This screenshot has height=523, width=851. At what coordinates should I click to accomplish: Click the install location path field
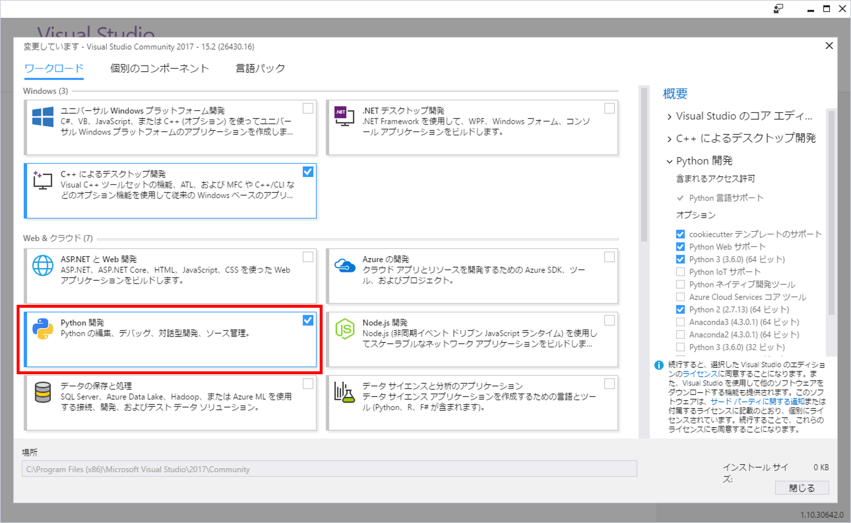(x=329, y=469)
